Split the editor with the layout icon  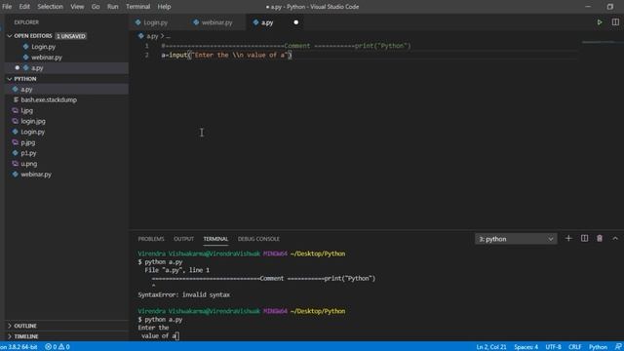(x=615, y=22)
